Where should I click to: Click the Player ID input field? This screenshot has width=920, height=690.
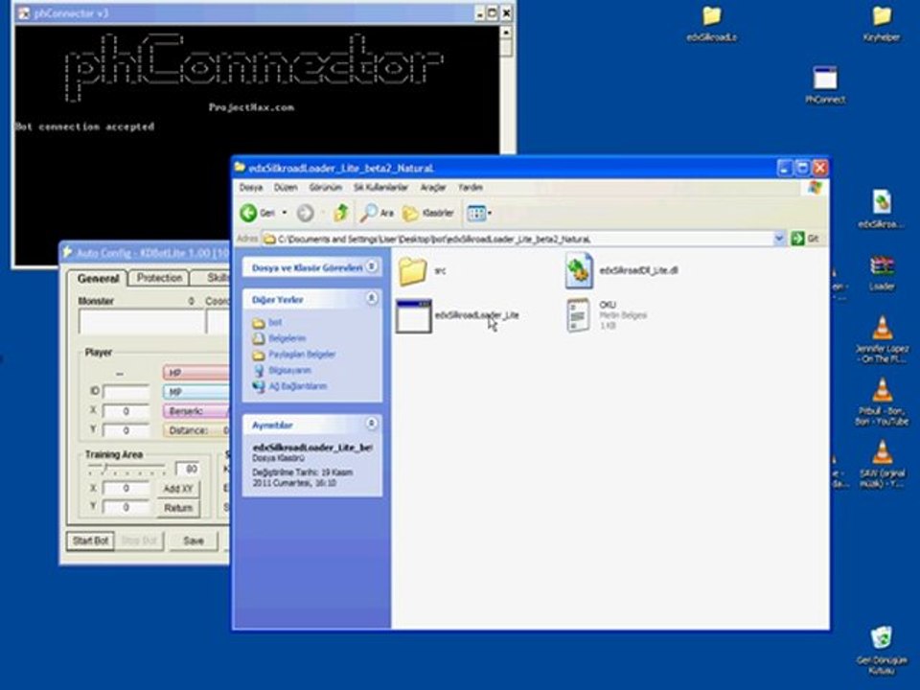(x=126, y=392)
